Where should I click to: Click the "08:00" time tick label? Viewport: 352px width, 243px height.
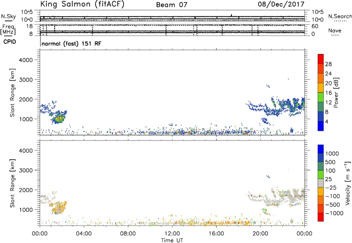click(x=128, y=234)
